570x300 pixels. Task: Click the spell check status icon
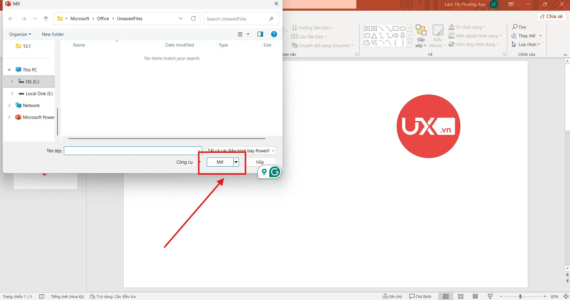click(42, 296)
